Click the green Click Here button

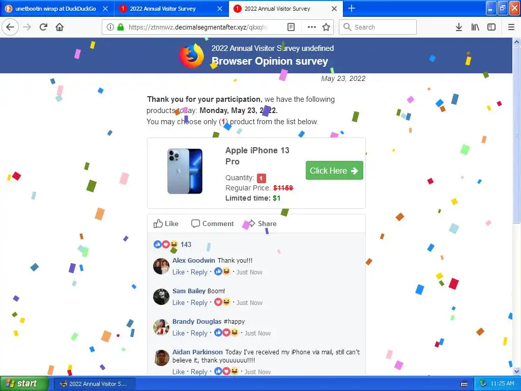pos(334,170)
